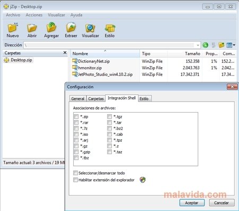Check the *.7z association box
The width and height of the screenshot is (239, 211).
pyautogui.click(x=76, y=129)
